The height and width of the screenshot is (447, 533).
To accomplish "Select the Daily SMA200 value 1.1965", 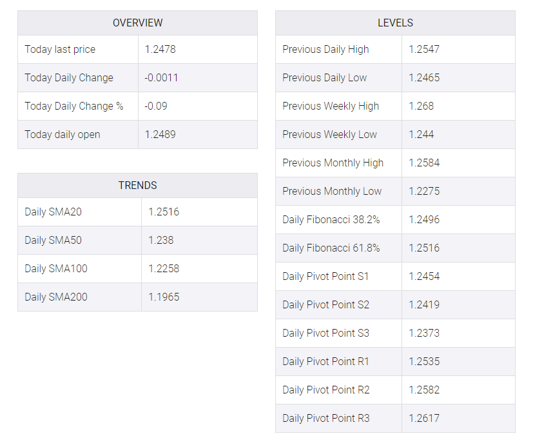I will [164, 297].
